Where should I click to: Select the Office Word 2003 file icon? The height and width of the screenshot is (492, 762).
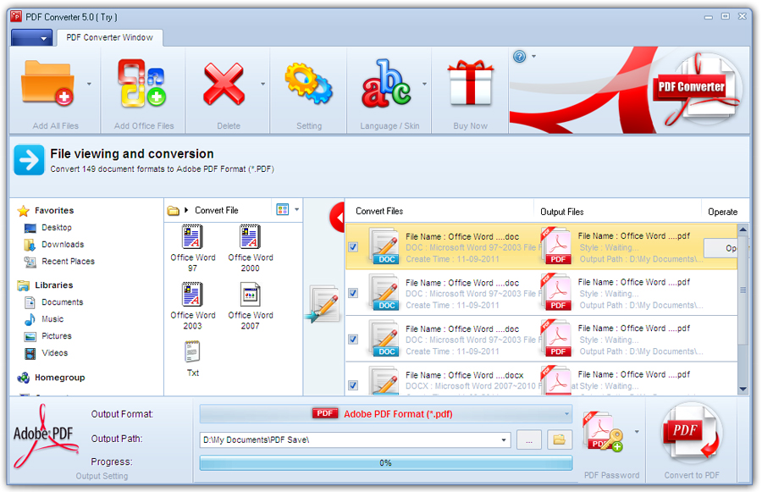pyautogui.click(x=192, y=295)
